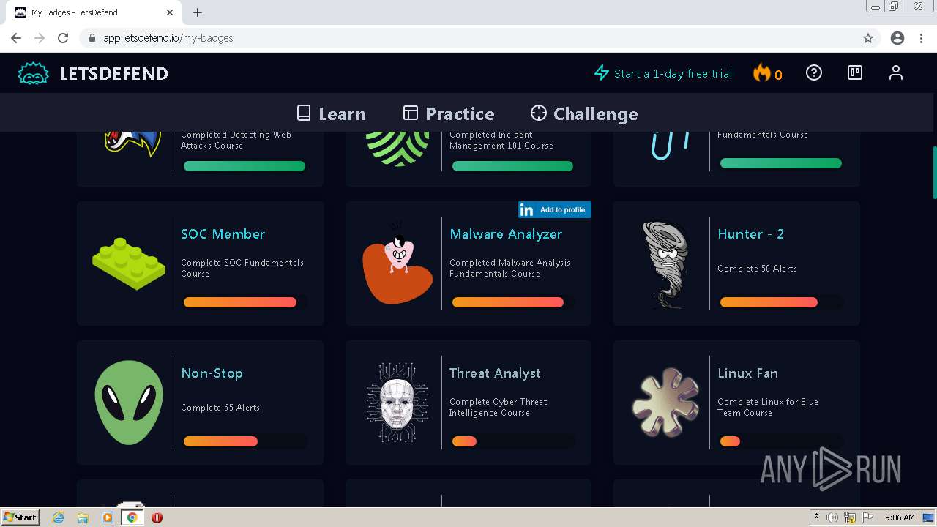Click the Linux Fan flower badge image

[x=665, y=403]
